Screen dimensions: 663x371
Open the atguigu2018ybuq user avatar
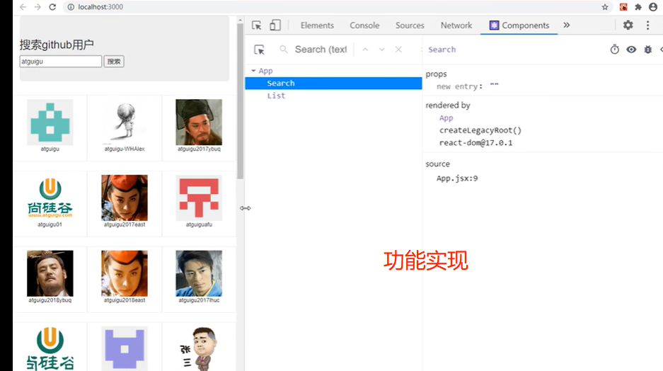pyautogui.click(x=50, y=273)
